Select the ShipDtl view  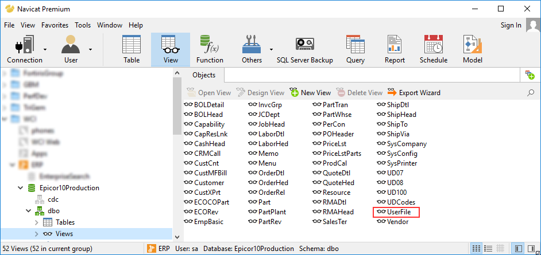pyautogui.click(x=393, y=105)
